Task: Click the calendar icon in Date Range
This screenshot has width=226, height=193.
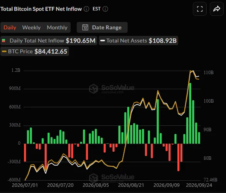Action: pyautogui.click(x=85, y=27)
